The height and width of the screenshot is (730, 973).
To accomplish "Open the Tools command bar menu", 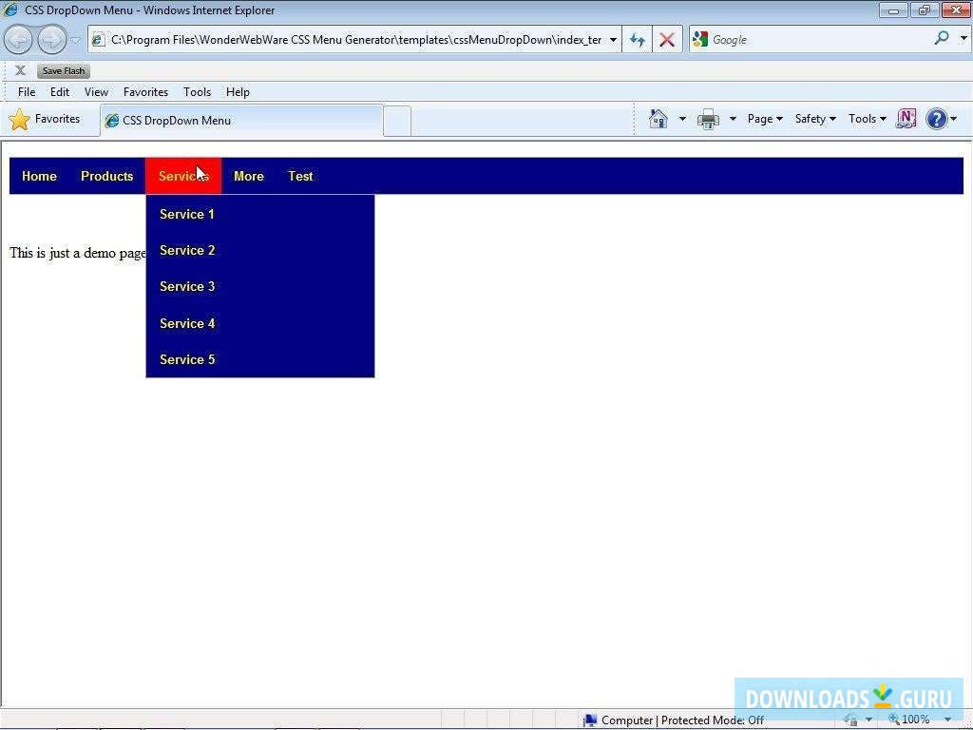I will click(867, 119).
